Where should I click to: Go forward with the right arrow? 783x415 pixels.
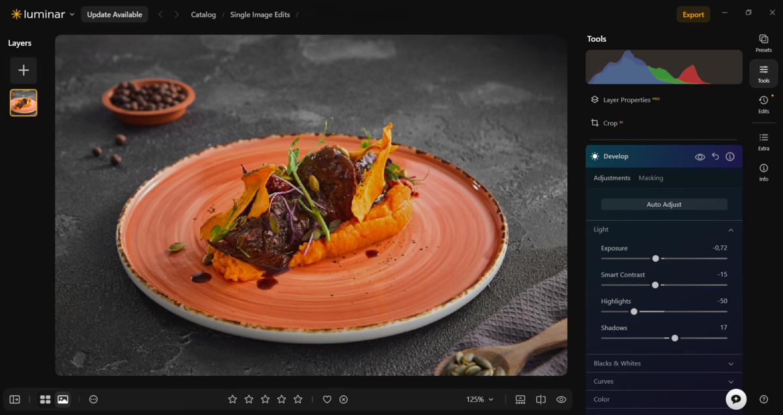[x=176, y=14]
